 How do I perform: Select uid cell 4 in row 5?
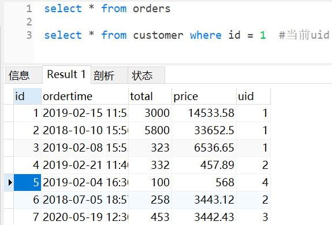253,182
